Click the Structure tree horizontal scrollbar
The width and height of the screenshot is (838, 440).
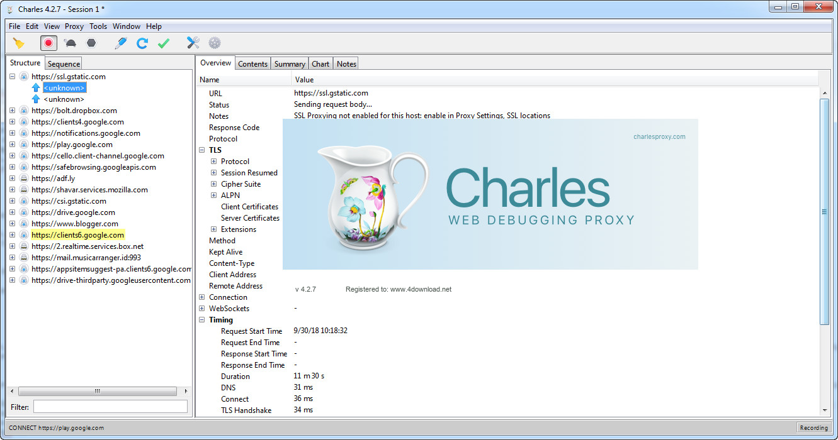pos(97,391)
